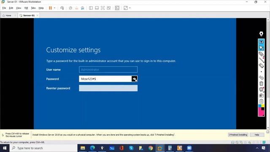Open Windows Start menu
The width and height of the screenshot is (270, 152).
coord(5,148)
